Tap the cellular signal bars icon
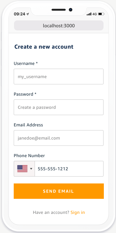The image size is (116, 233). [89, 14]
